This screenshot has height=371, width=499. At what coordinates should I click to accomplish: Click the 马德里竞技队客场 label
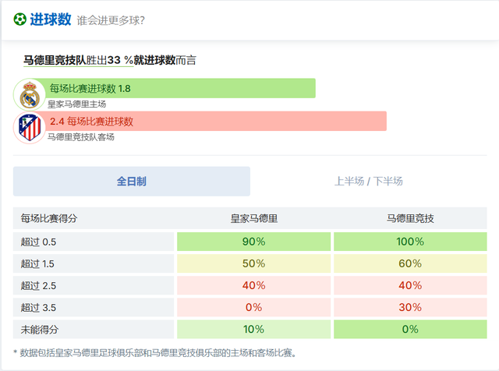[80, 136]
